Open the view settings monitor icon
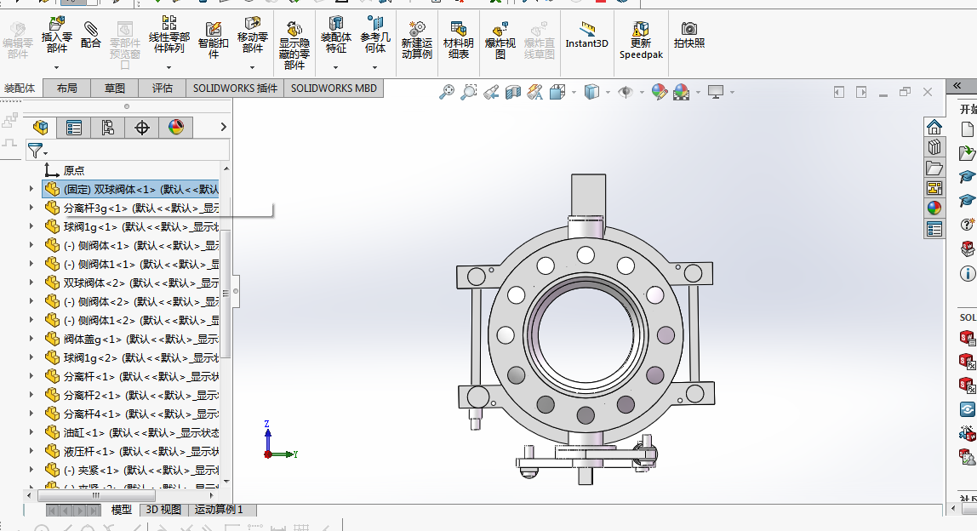Viewport: 977px width, 531px height. (715, 92)
